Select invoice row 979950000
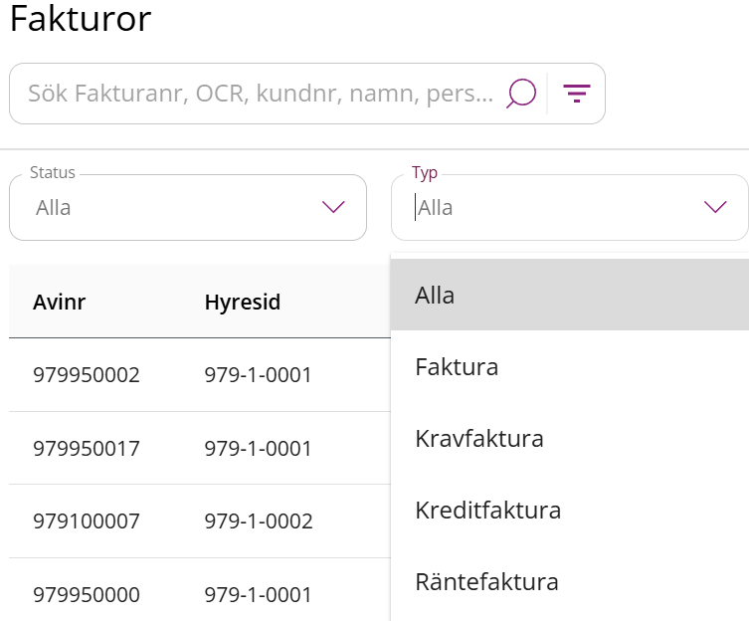 [87, 595]
